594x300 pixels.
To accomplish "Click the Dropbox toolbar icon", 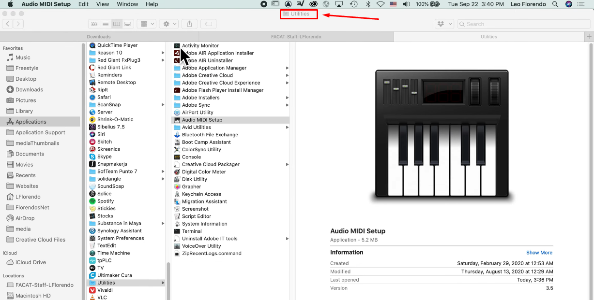I will pyautogui.click(x=444, y=24).
